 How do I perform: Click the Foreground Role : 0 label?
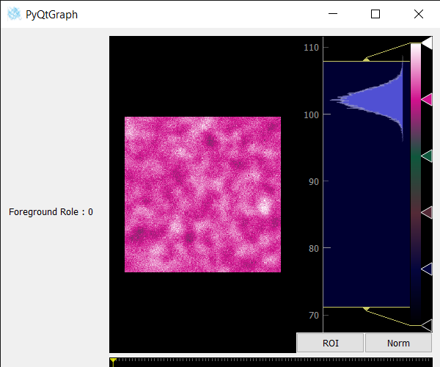51,211
